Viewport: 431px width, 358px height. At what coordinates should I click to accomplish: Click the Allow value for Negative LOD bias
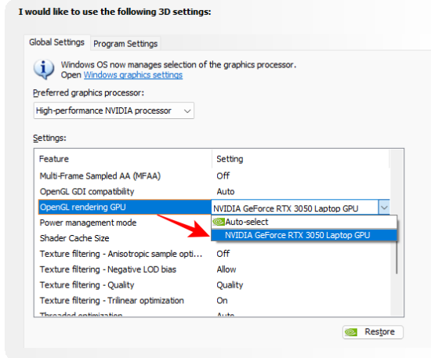coord(226,269)
